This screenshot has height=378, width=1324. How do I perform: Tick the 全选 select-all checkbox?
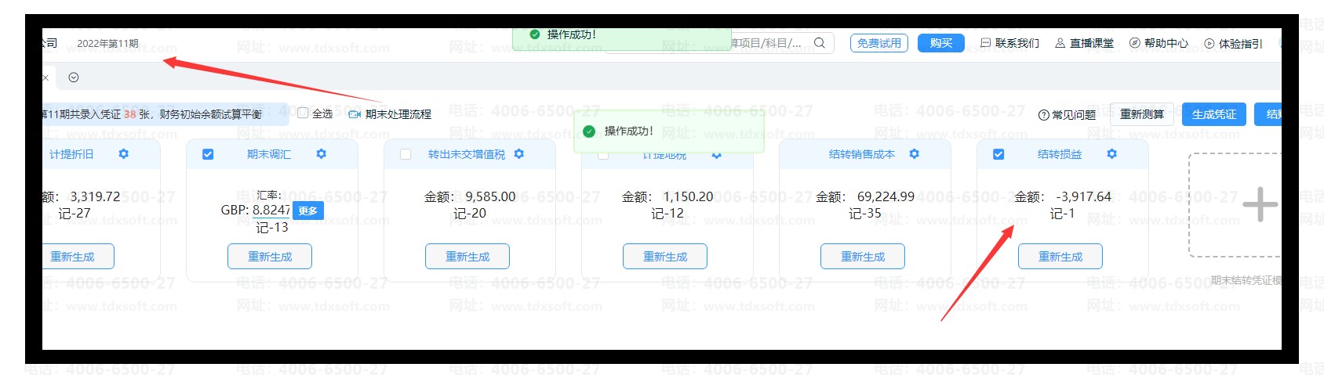point(303,113)
